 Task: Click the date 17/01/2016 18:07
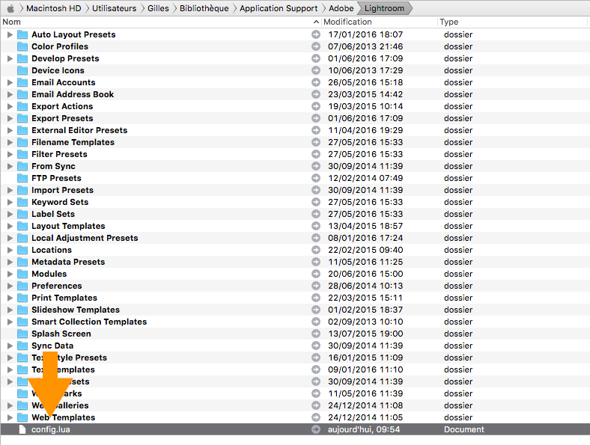pos(365,34)
